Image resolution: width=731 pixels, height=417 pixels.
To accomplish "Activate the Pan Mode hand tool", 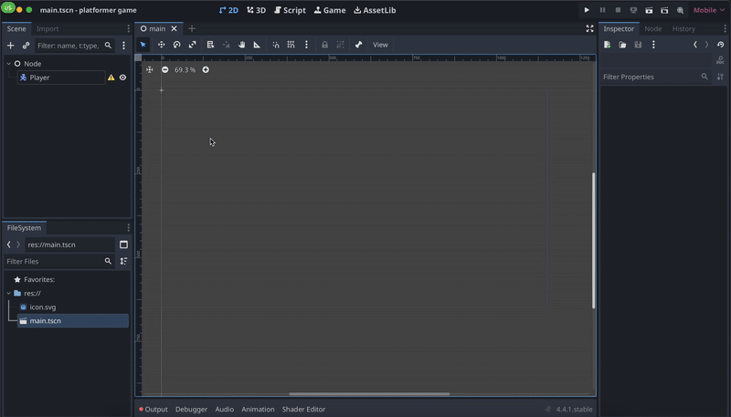I will coord(241,45).
